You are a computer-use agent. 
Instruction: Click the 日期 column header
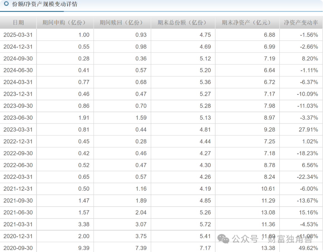18,22
